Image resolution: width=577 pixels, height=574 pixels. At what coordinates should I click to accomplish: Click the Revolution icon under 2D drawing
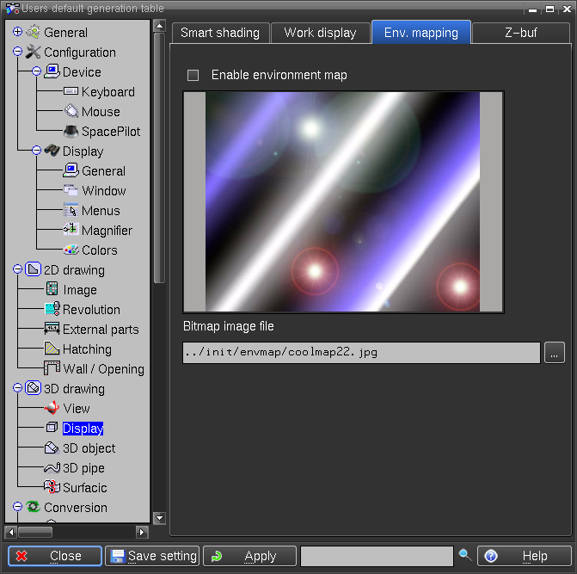[52, 310]
